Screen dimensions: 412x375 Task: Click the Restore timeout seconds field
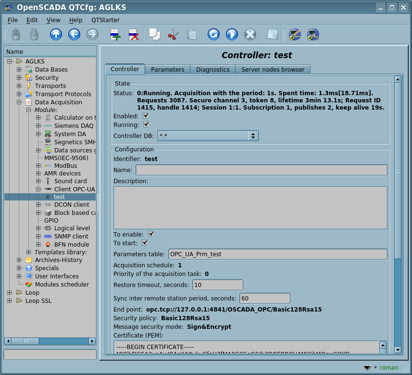click(218, 285)
